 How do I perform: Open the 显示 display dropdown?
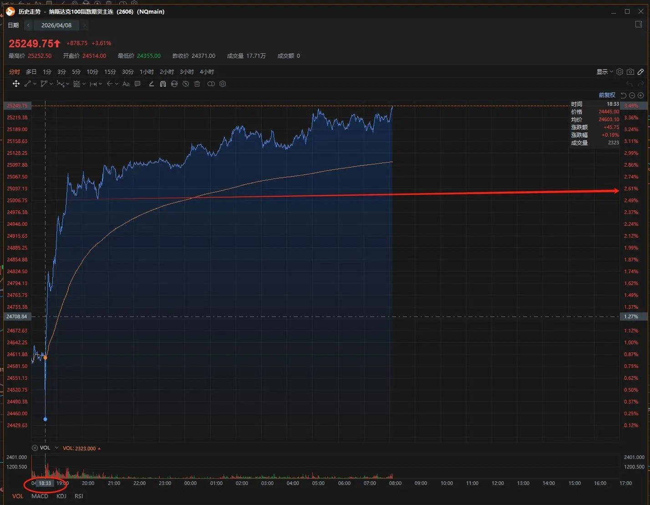(604, 72)
